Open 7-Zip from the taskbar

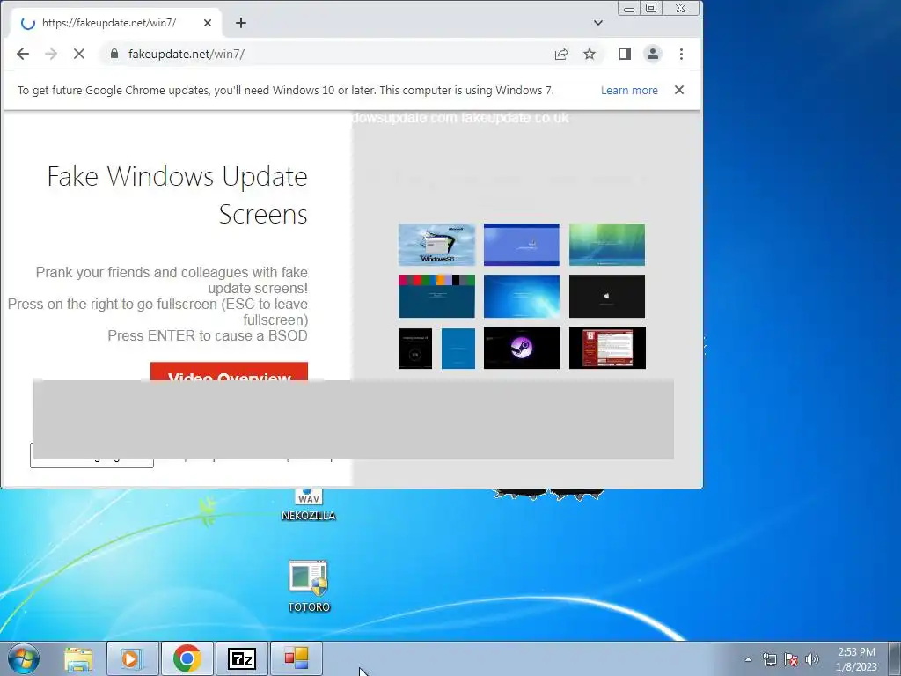click(x=241, y=658)
